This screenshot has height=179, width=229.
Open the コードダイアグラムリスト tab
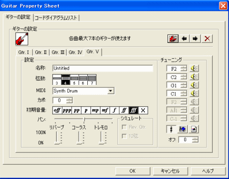(56, 18)
